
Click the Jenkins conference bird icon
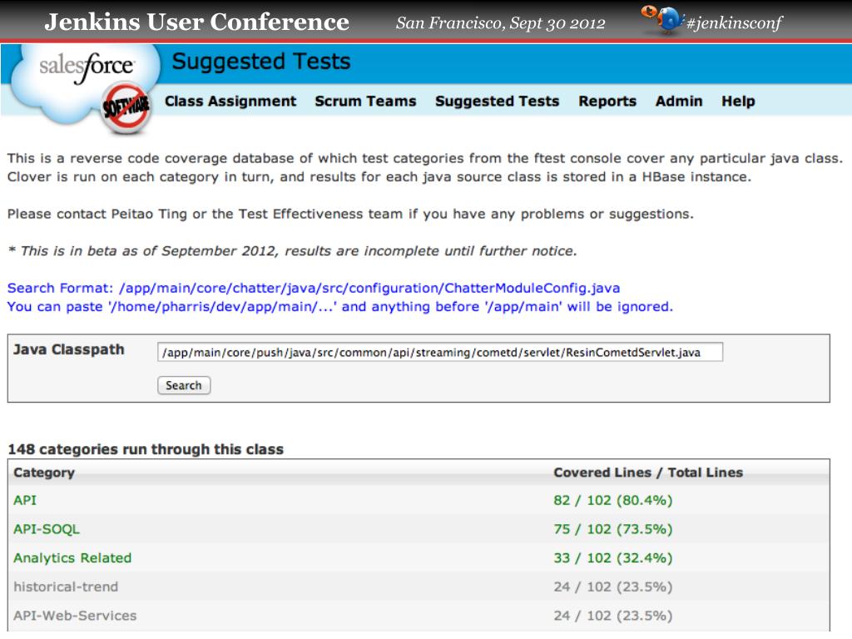coord(662,20)
